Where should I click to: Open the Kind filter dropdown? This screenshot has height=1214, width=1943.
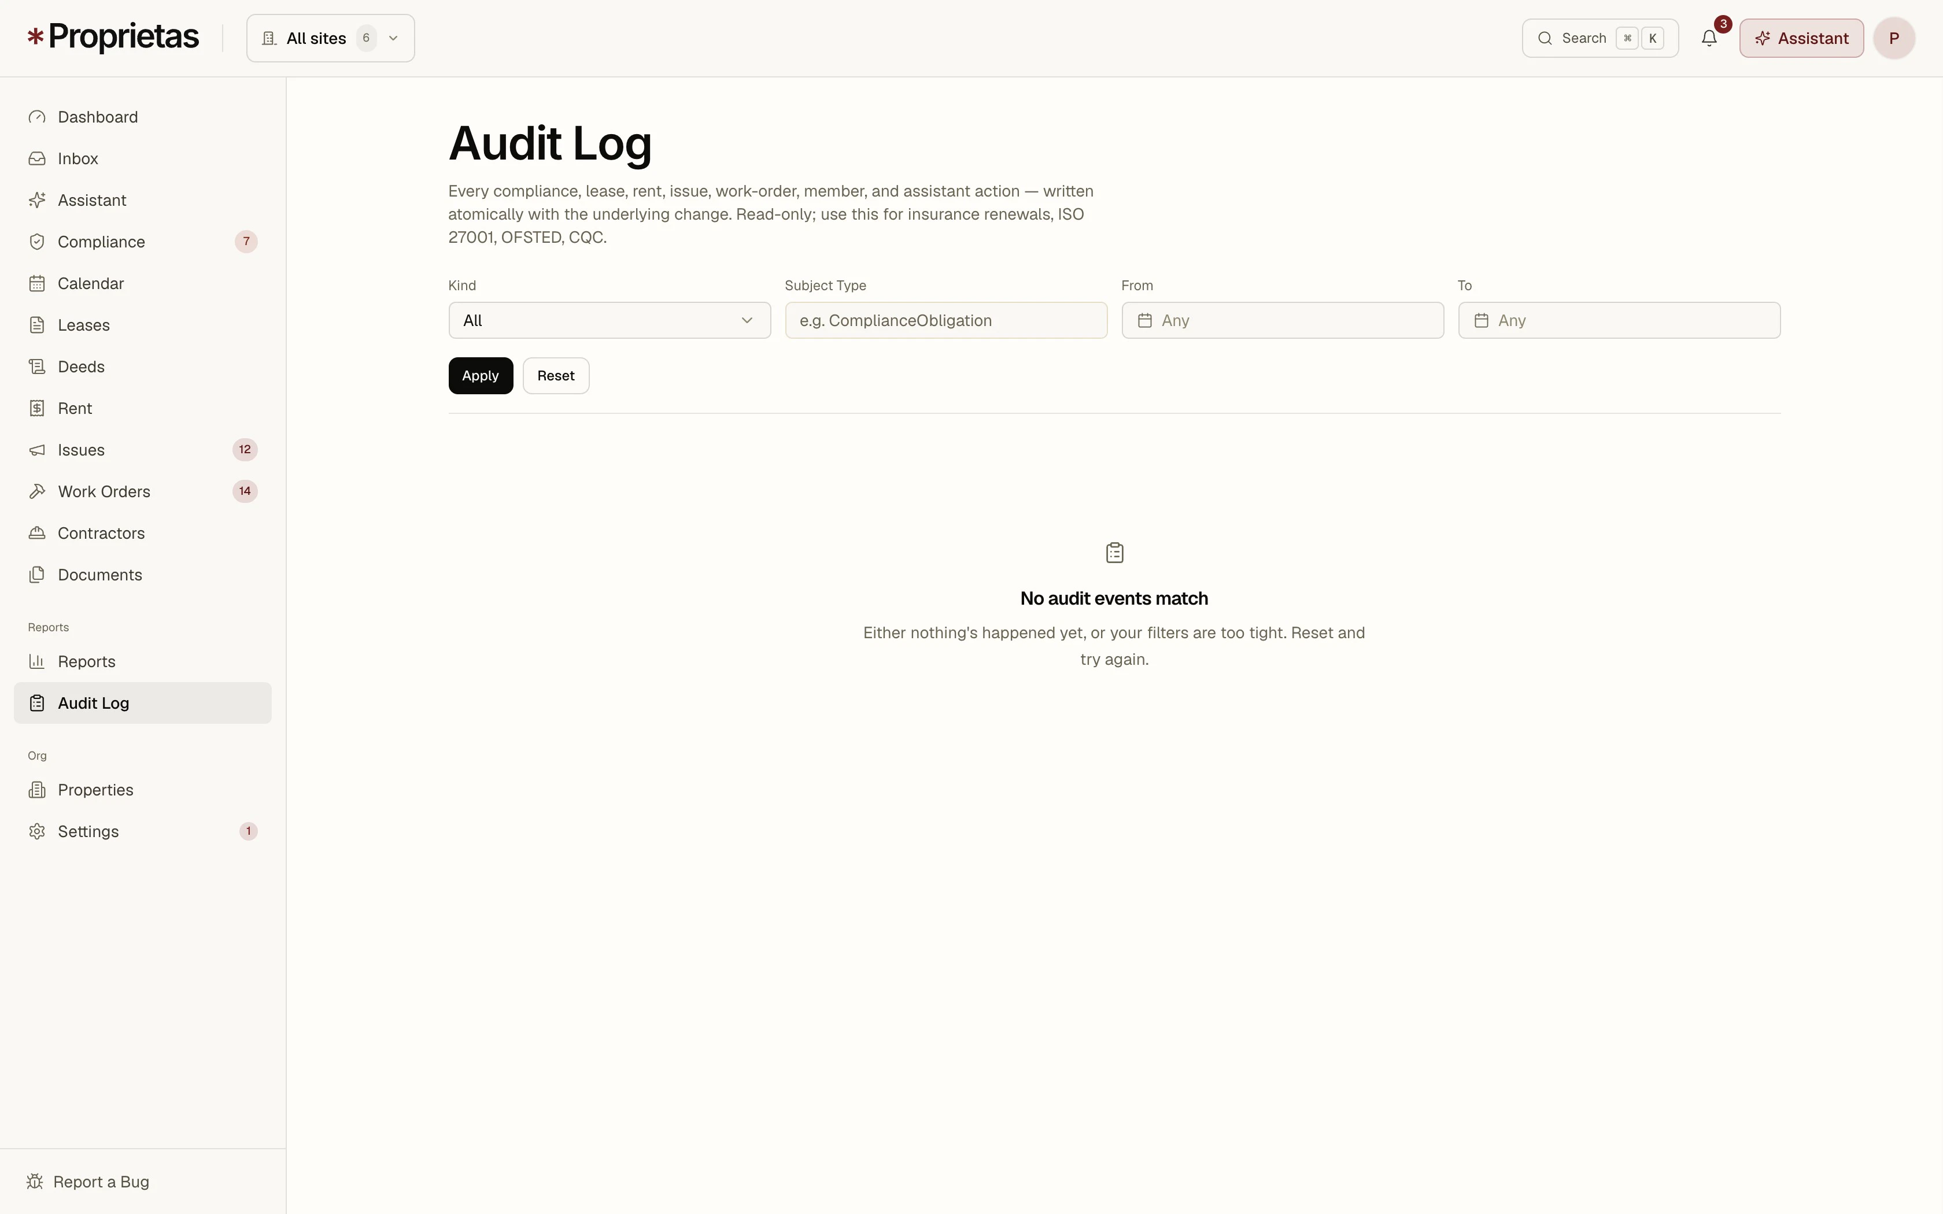click(610, 320)
